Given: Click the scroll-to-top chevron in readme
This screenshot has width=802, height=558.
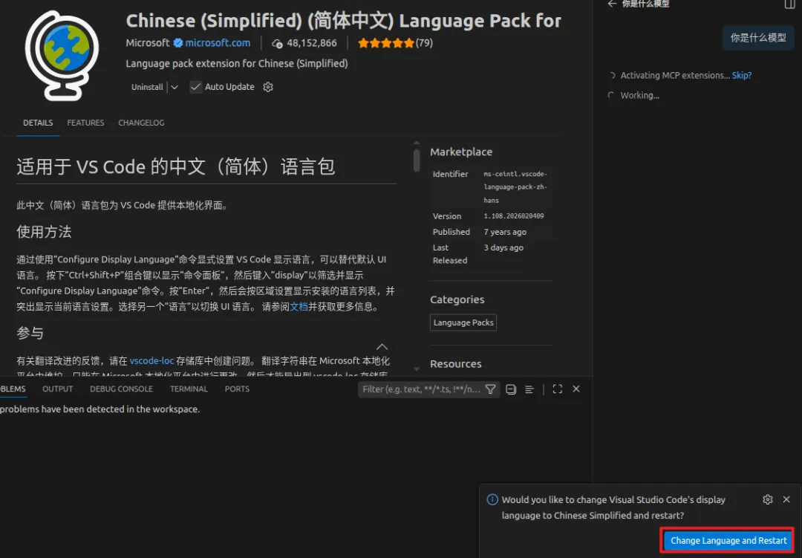Looking at the screenshot, I should [382, 346].
